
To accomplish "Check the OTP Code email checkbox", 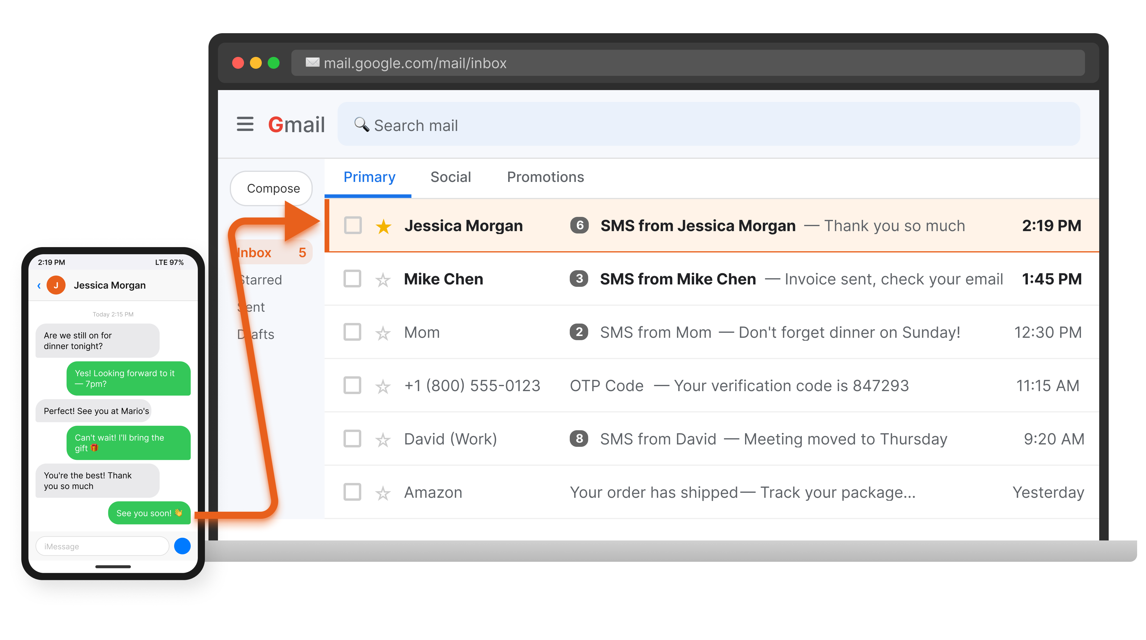I will (352, 385).
